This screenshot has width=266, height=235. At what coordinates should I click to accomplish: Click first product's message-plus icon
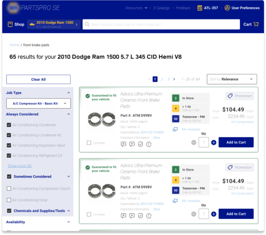click(x=132, y=144)
